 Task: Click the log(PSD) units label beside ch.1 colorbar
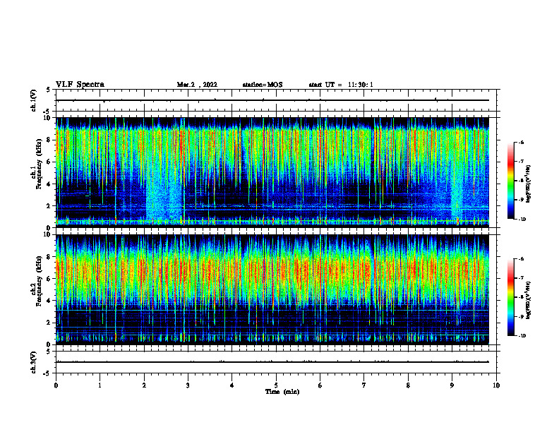[x=529, y=184]
